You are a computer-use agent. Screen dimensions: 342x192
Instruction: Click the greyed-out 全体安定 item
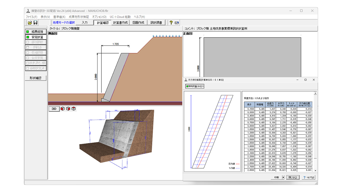pyautogui.click(x=36, y=58)
